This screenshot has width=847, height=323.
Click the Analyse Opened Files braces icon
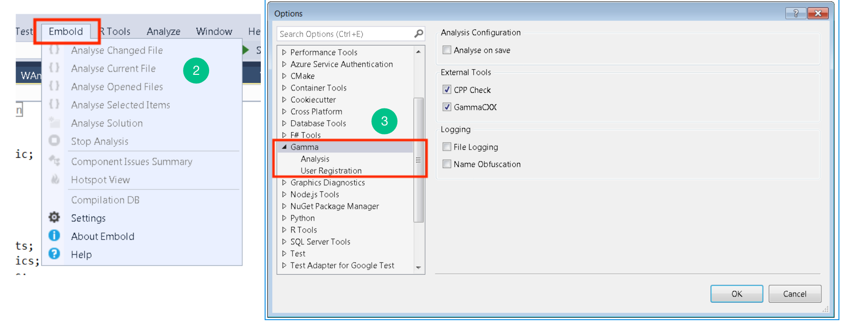pyautogui.click(x=55, y=86)
